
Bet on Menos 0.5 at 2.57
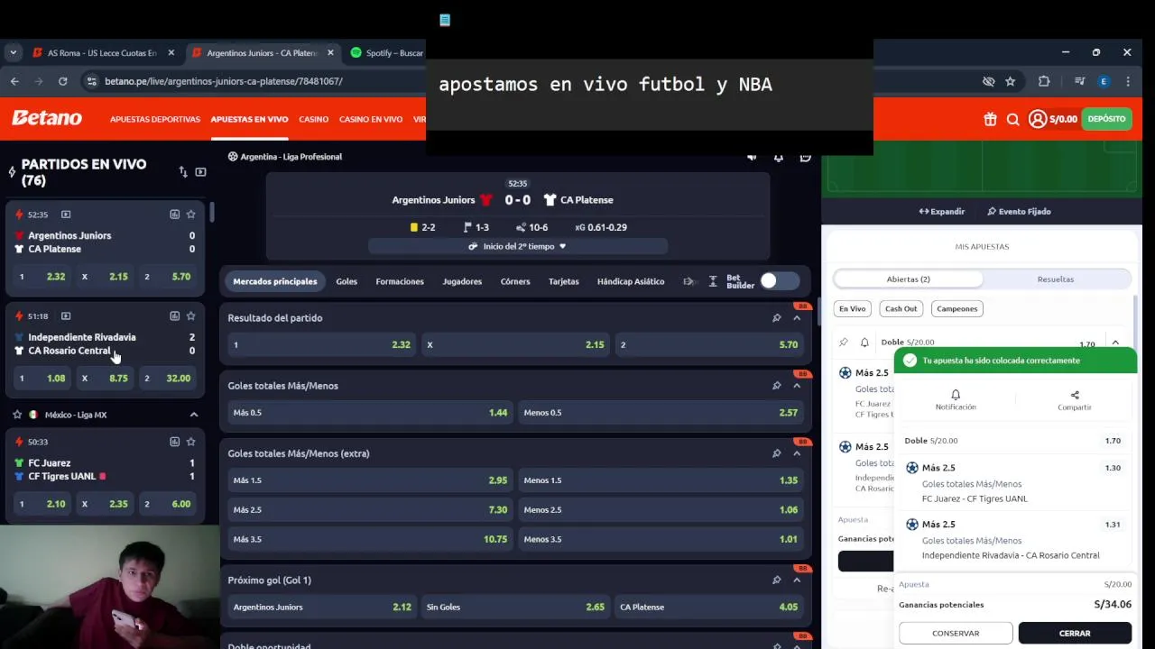pyautogui.click(x=661, y=412)
